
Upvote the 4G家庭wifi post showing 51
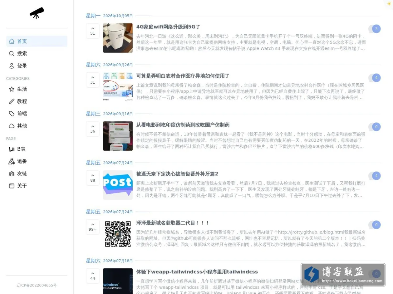tap(93, 31)
